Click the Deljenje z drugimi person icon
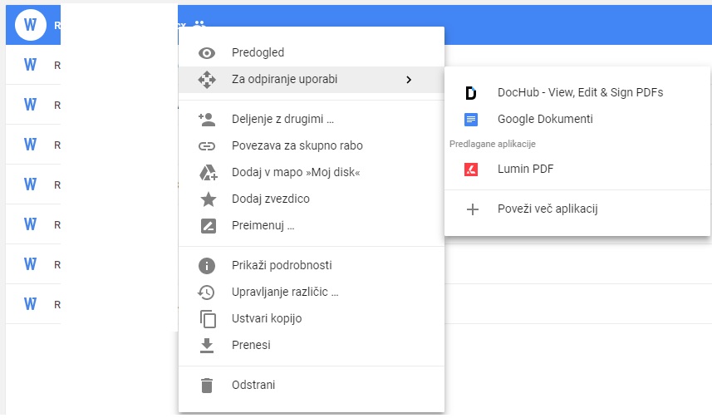The image size is (712, 418). 207,120
